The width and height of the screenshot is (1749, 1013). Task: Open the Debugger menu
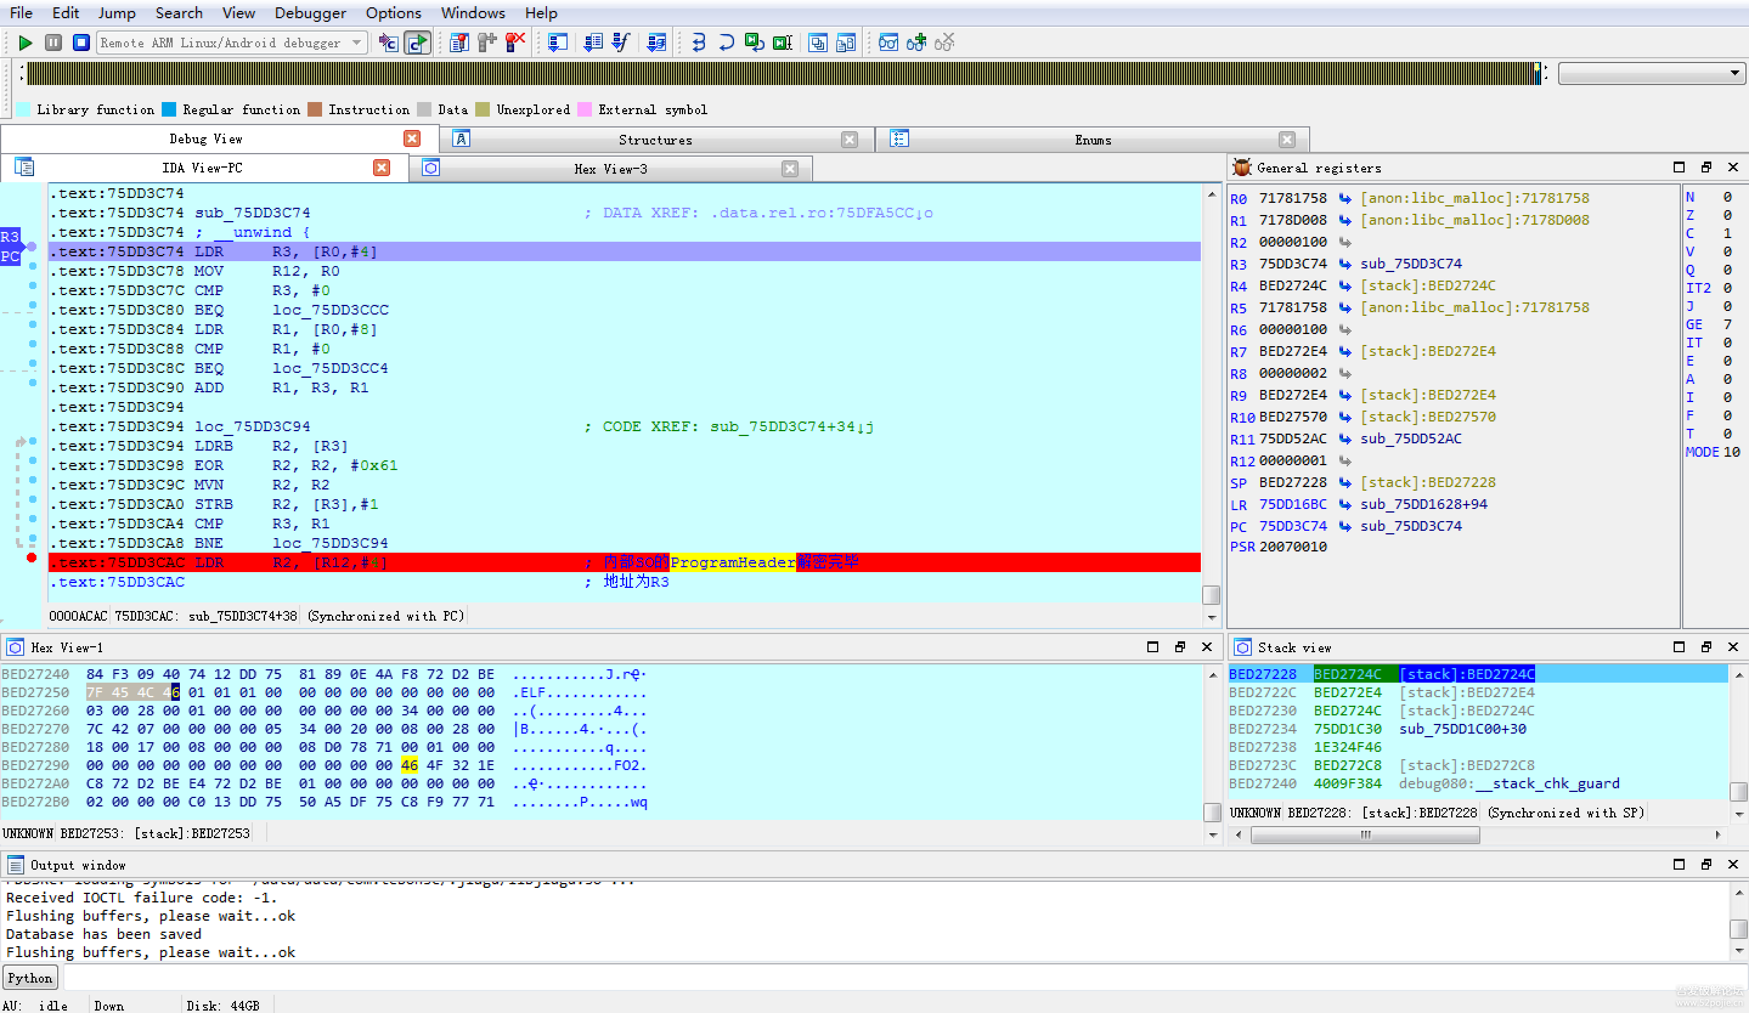309,13
